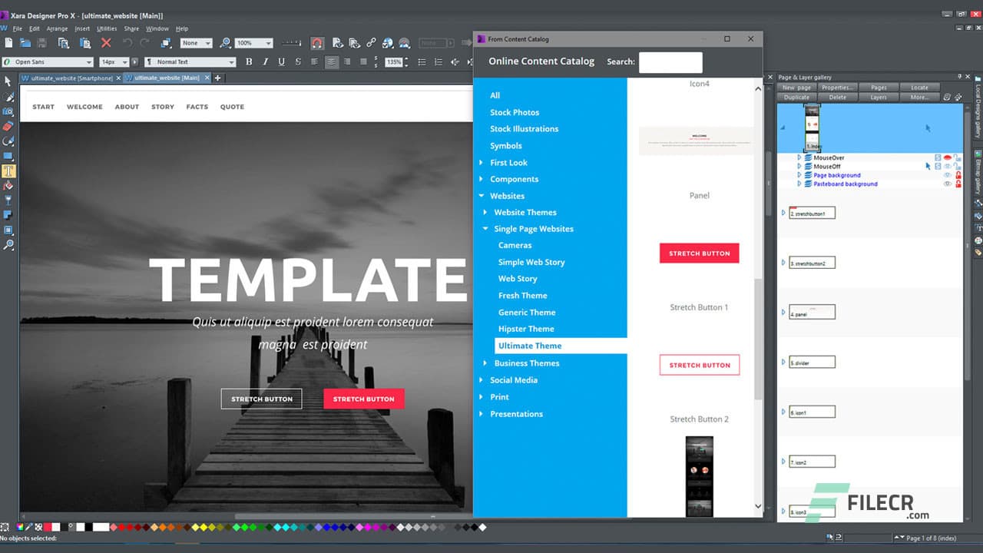
Task: Open the Open Sans font dropdown
Action: click(x=88, y=61)
